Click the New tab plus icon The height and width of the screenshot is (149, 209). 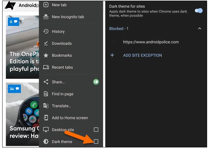coord(46,5)
